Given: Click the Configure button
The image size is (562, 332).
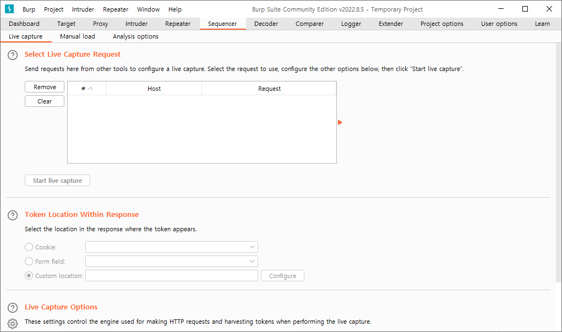Looking at the screenshot, I should (x=283, y=276).
